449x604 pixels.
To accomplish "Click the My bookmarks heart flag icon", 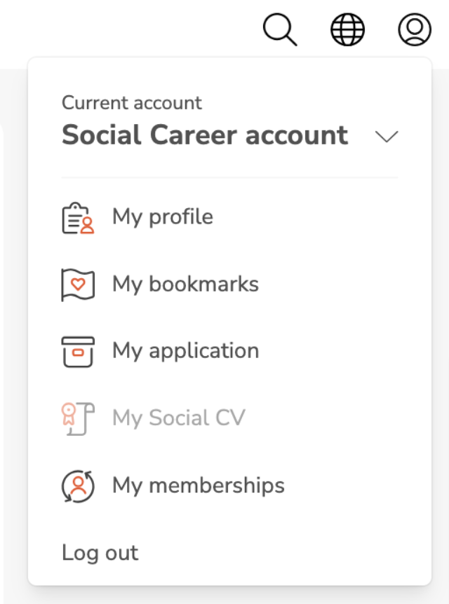I will 78,284.
